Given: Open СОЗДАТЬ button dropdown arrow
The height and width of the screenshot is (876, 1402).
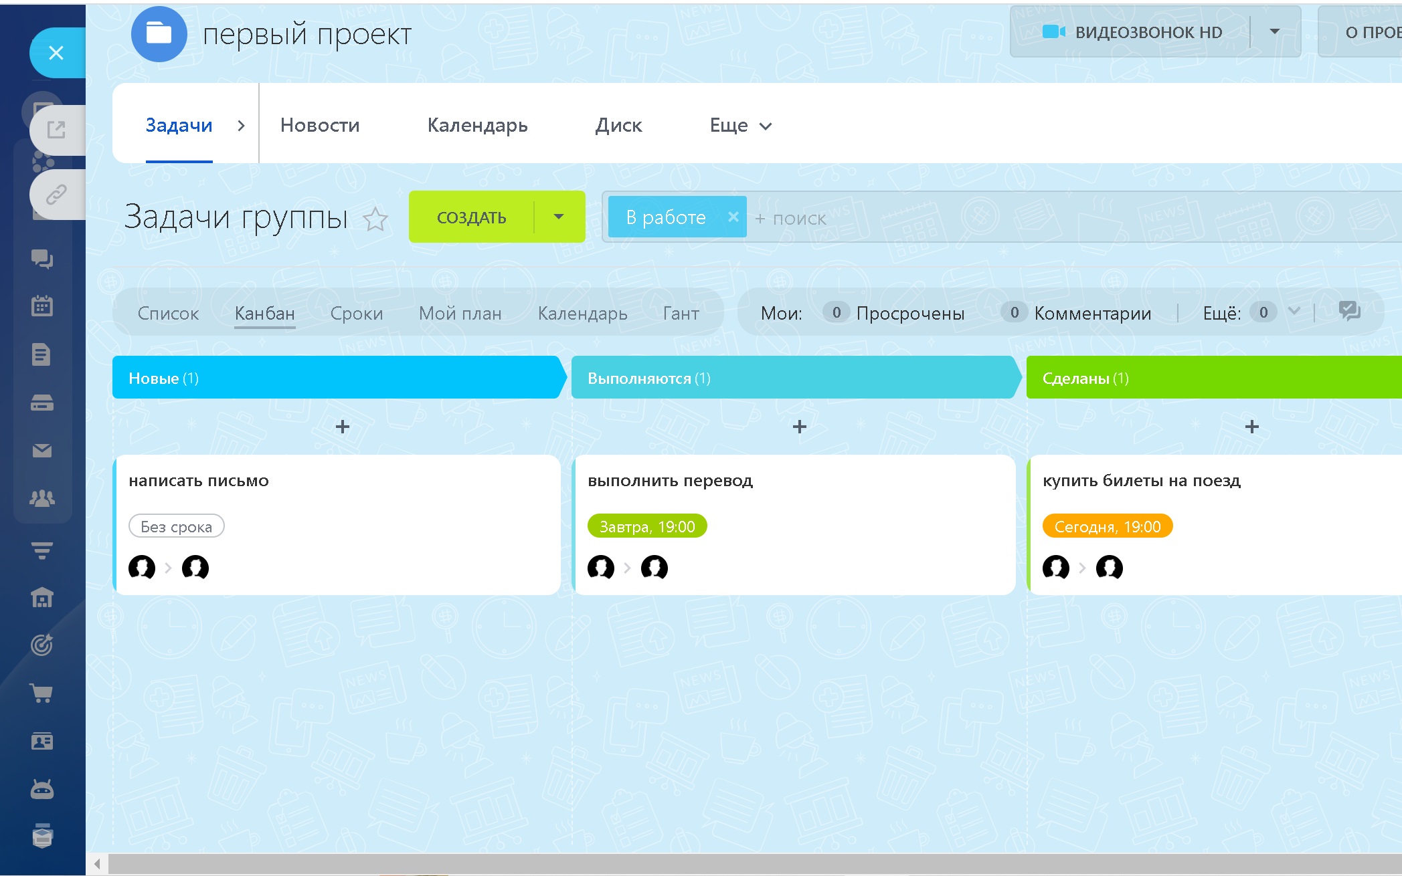Looking at the screenshot, I should pyautogui.click(x=559, y=217).
